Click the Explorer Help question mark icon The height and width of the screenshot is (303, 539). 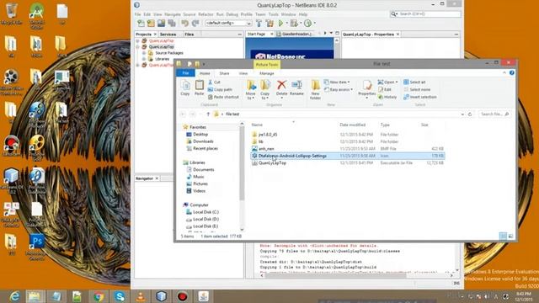511,73
